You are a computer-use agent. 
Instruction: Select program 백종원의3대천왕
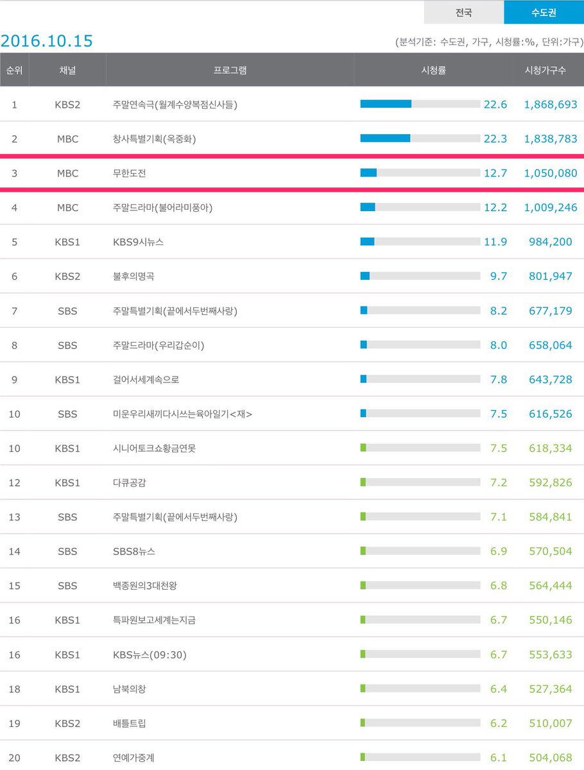[x=146, y=586]
